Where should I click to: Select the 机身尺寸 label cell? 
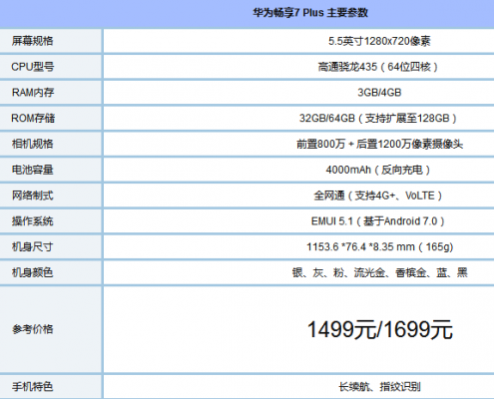coord(51,246)
